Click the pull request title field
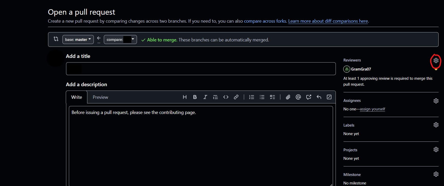Image resolution: width=444 pixels, height=186 pixels. (x=201, y=69)
